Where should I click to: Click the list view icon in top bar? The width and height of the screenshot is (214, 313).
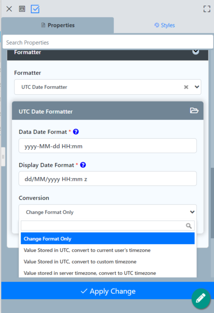click(x=22, y=9)
